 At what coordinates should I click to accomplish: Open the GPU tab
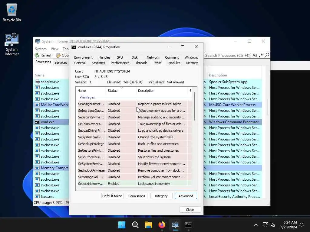pos(120,57)
